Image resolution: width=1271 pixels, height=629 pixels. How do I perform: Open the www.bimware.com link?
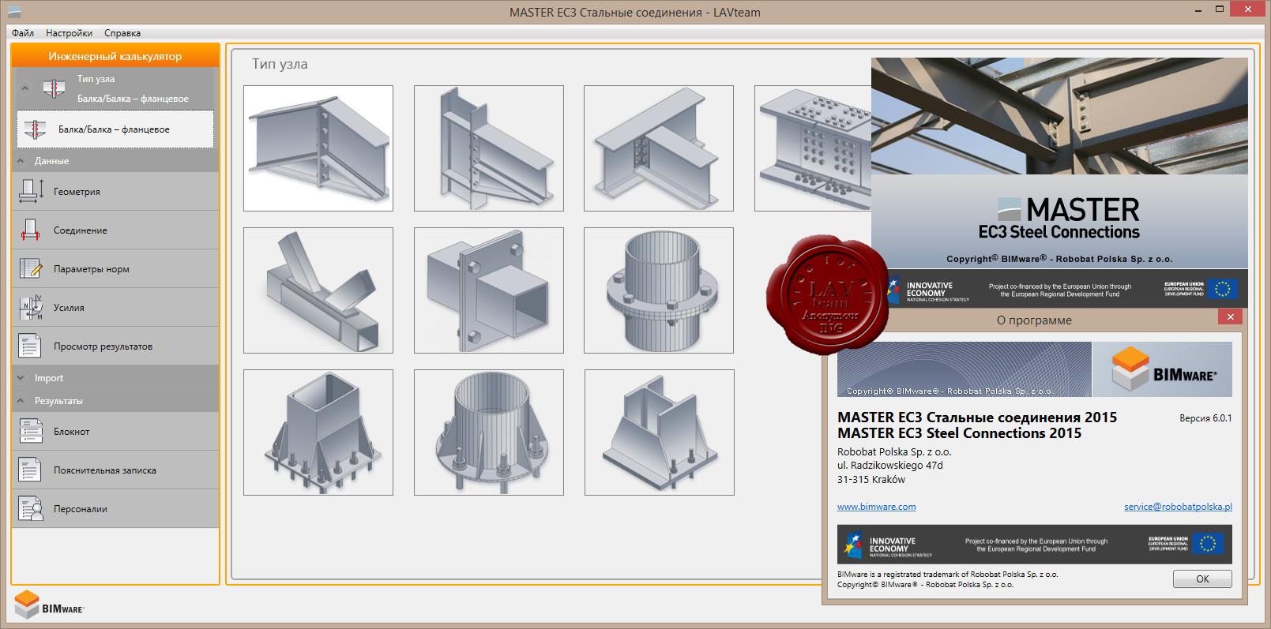pyautogui.click(x=877, y=507)
